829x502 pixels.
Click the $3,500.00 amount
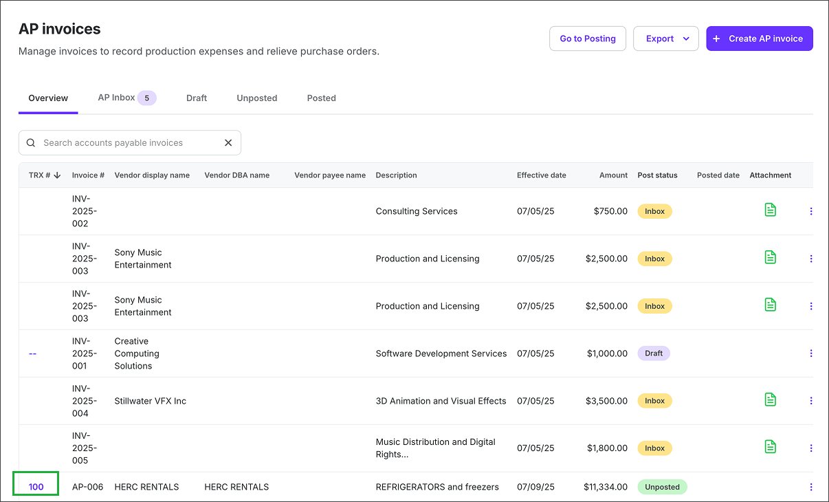[607, 401]
